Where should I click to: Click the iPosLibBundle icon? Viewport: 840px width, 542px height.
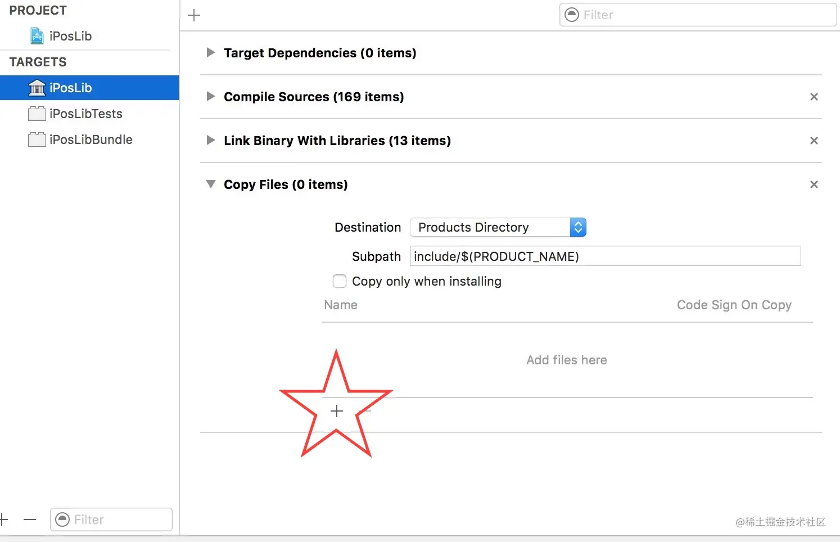tap(37, 139)
